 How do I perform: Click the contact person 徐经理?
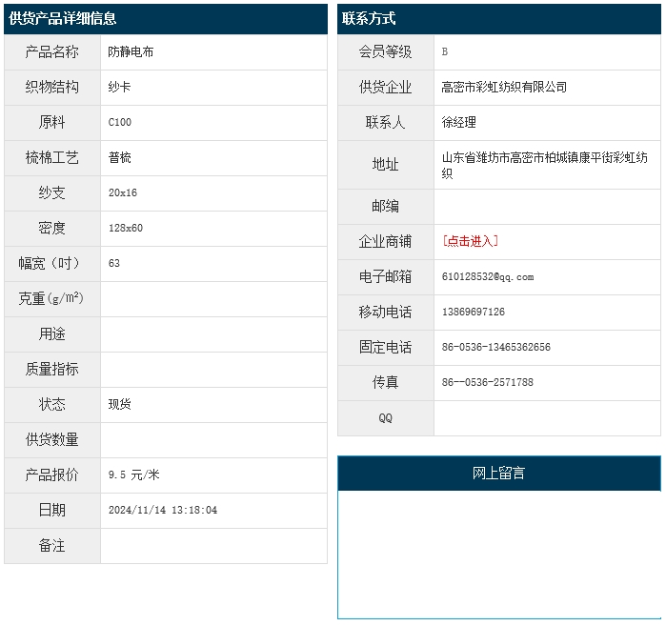458,122
